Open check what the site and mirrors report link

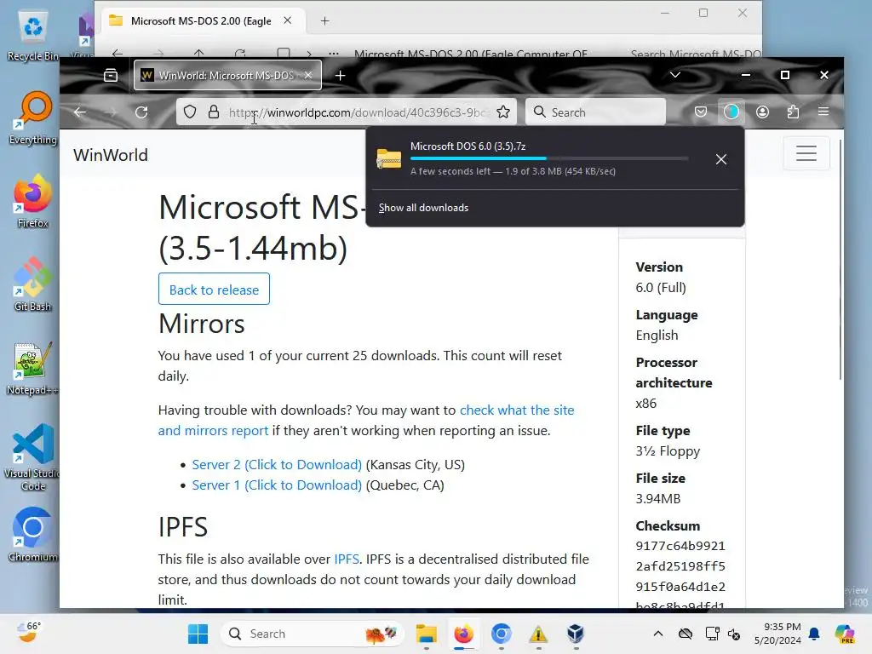pos(366,421)
